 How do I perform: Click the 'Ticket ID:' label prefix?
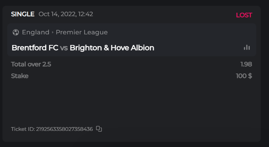tap(23, 129)
